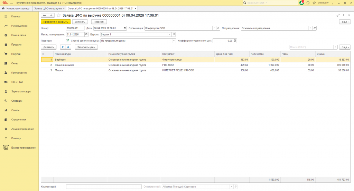Viewport: 354px width, 191px height.
Task: Open notifications bell in the title bar
Action: coord(301,3)
